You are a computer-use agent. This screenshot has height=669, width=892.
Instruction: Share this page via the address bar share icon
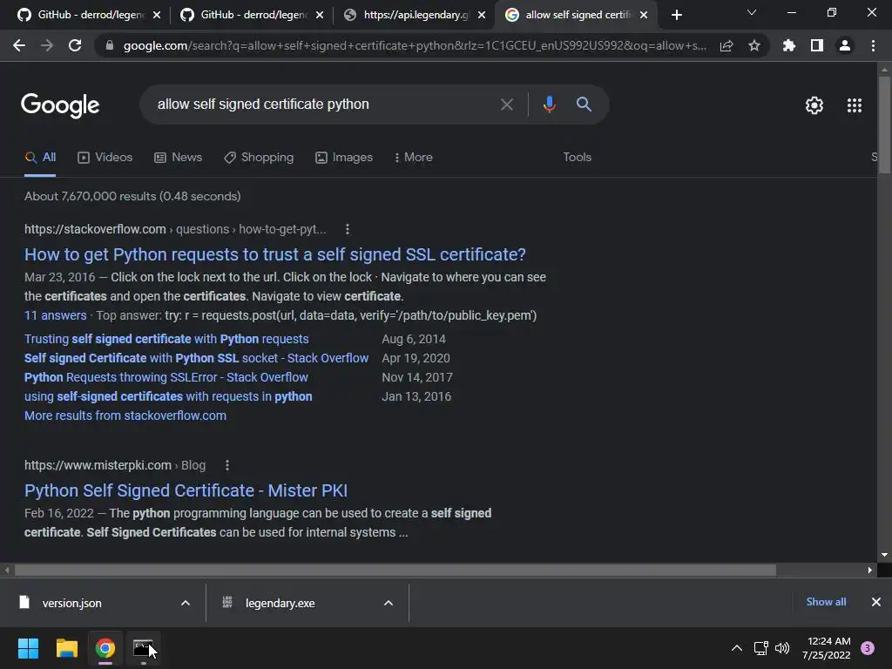click(726, 45)
